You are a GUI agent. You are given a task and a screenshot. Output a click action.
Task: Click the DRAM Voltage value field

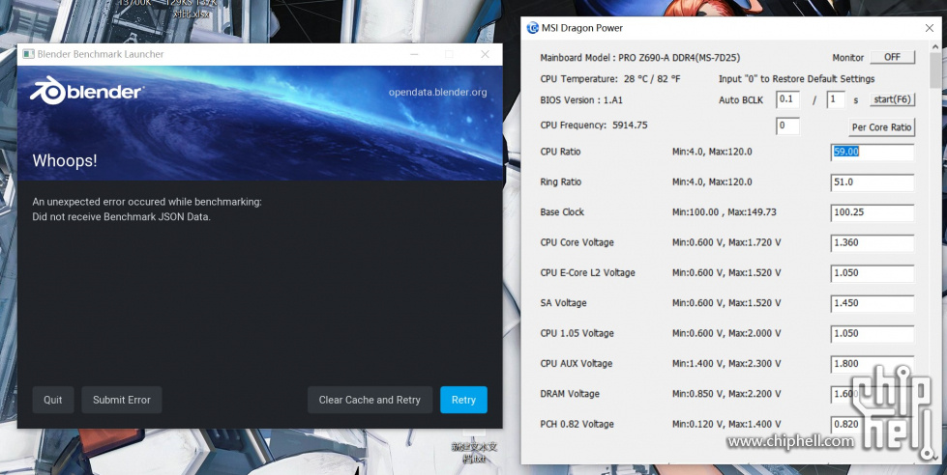873,394
